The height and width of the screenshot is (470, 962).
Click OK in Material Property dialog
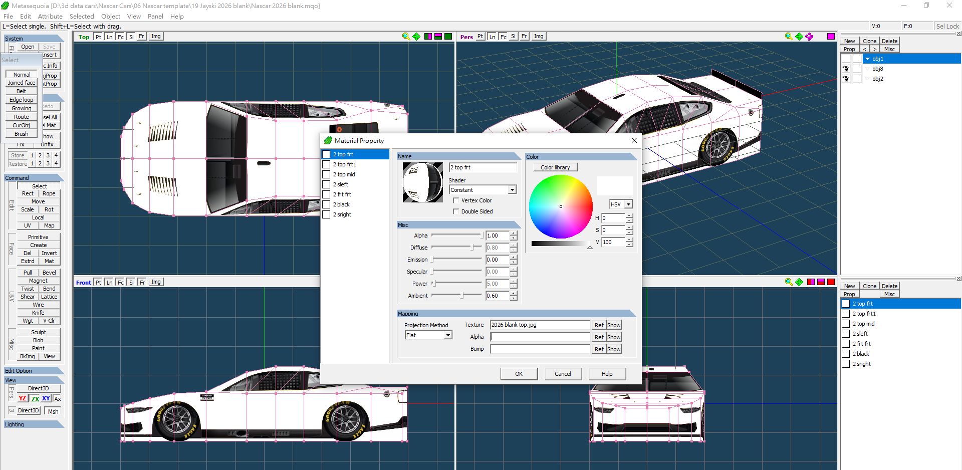pyautogui.click(x=519, y=374)
